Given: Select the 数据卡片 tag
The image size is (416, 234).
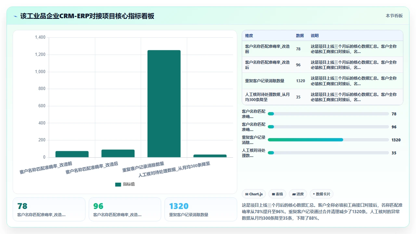Looking at the screenshot, I should tap(321, 194).
